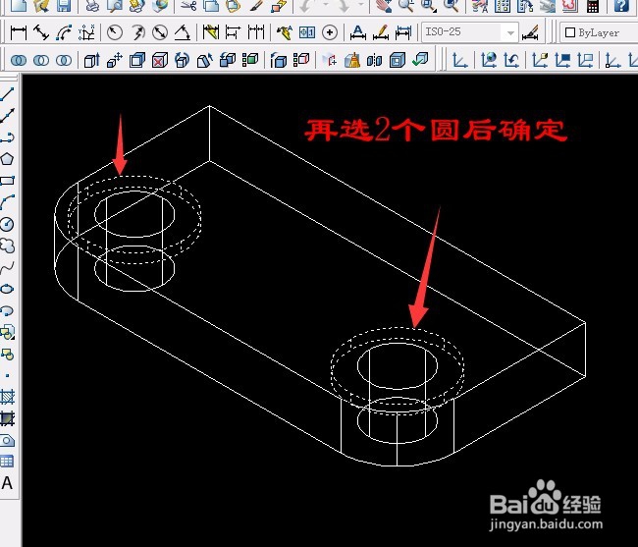Select the Rotate Faces tool
The width and height of the screenshot is (638, 547).
coord(183,61)
